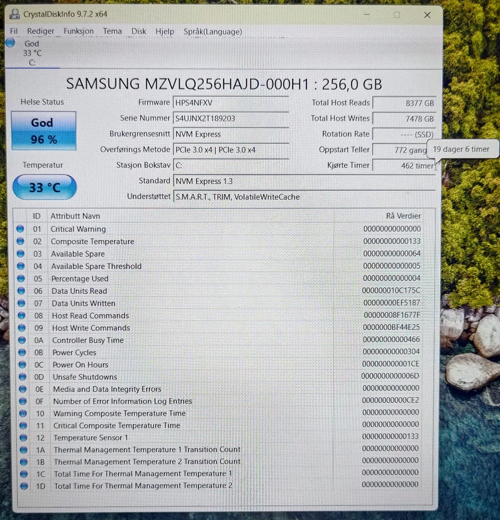Select the Power On Hours attribute name
Screen dimensions: 500x520
click(81, 364)
